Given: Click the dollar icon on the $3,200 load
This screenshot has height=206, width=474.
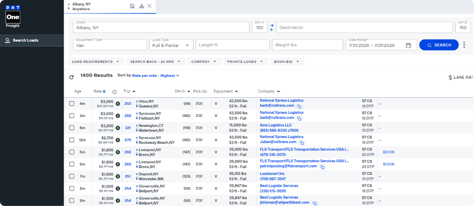Looking at the screenshot, I should point(118,128).
